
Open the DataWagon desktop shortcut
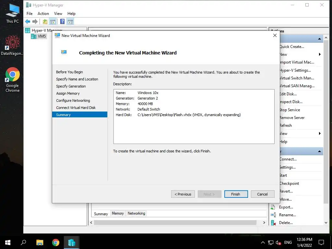(12, 45)
